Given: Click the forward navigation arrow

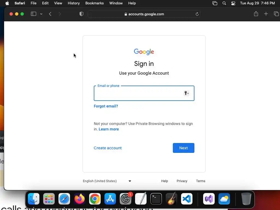Looking at the screenshot, I should click(60, 14).
